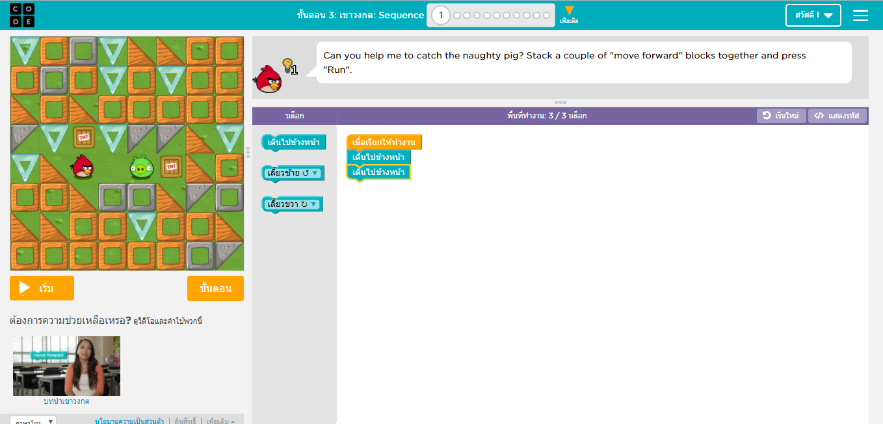The height and width of the screenshot is (424, 883).
Task: Click the resize grip under the instructions
Action: pos(560,102)
